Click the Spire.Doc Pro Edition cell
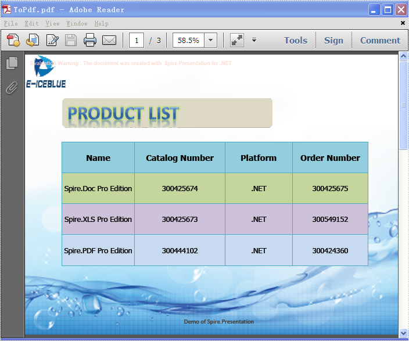The image size is (409, 341). tap(98, 188)
